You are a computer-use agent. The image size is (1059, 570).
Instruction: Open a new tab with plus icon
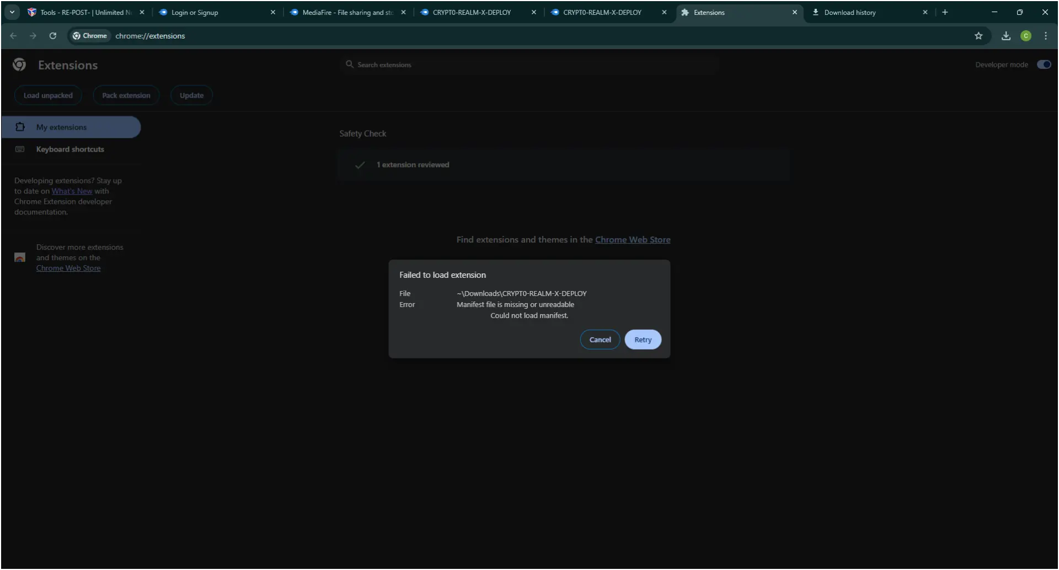click(x=945, y=12)
